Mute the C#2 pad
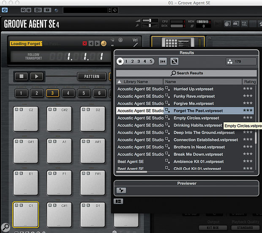This screenshot has height=233, width=262. pyautogui.click(x=50, y=110)
